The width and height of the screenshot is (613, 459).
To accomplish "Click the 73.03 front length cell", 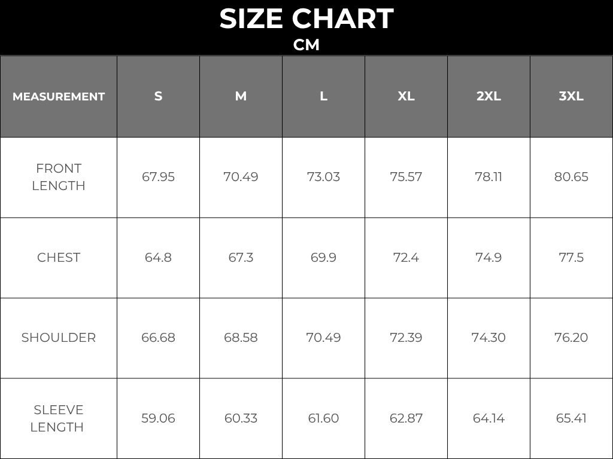I will click(323, 177).
